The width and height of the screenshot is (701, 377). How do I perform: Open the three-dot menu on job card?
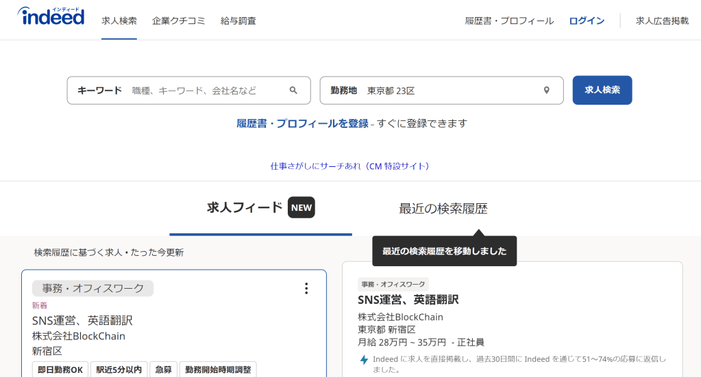[306, 289]
